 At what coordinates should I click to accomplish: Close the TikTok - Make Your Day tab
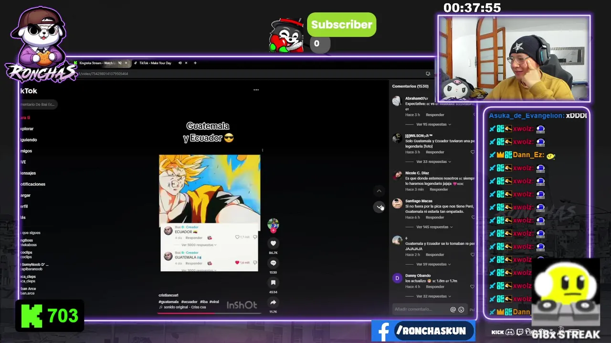click(186, 63)
